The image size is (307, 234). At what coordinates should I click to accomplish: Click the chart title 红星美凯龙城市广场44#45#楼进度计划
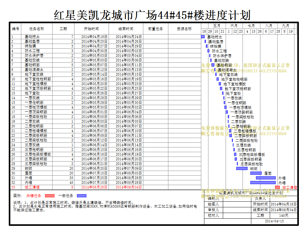click(152, 15)
